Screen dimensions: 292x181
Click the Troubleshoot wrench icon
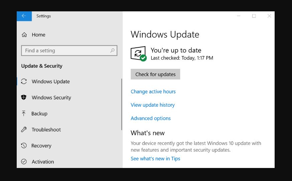coord(24,130)
